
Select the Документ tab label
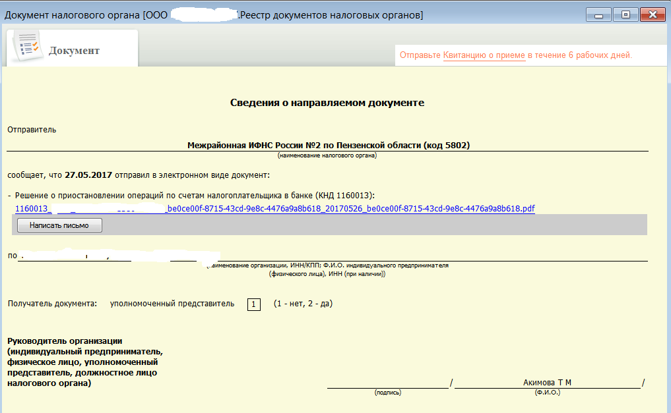(74, 51)
